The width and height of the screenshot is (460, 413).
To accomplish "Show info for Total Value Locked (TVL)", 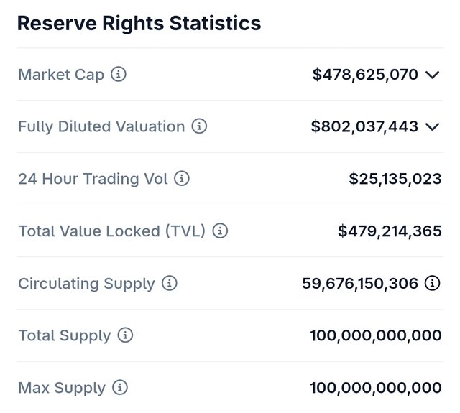I will pos(220,231).
